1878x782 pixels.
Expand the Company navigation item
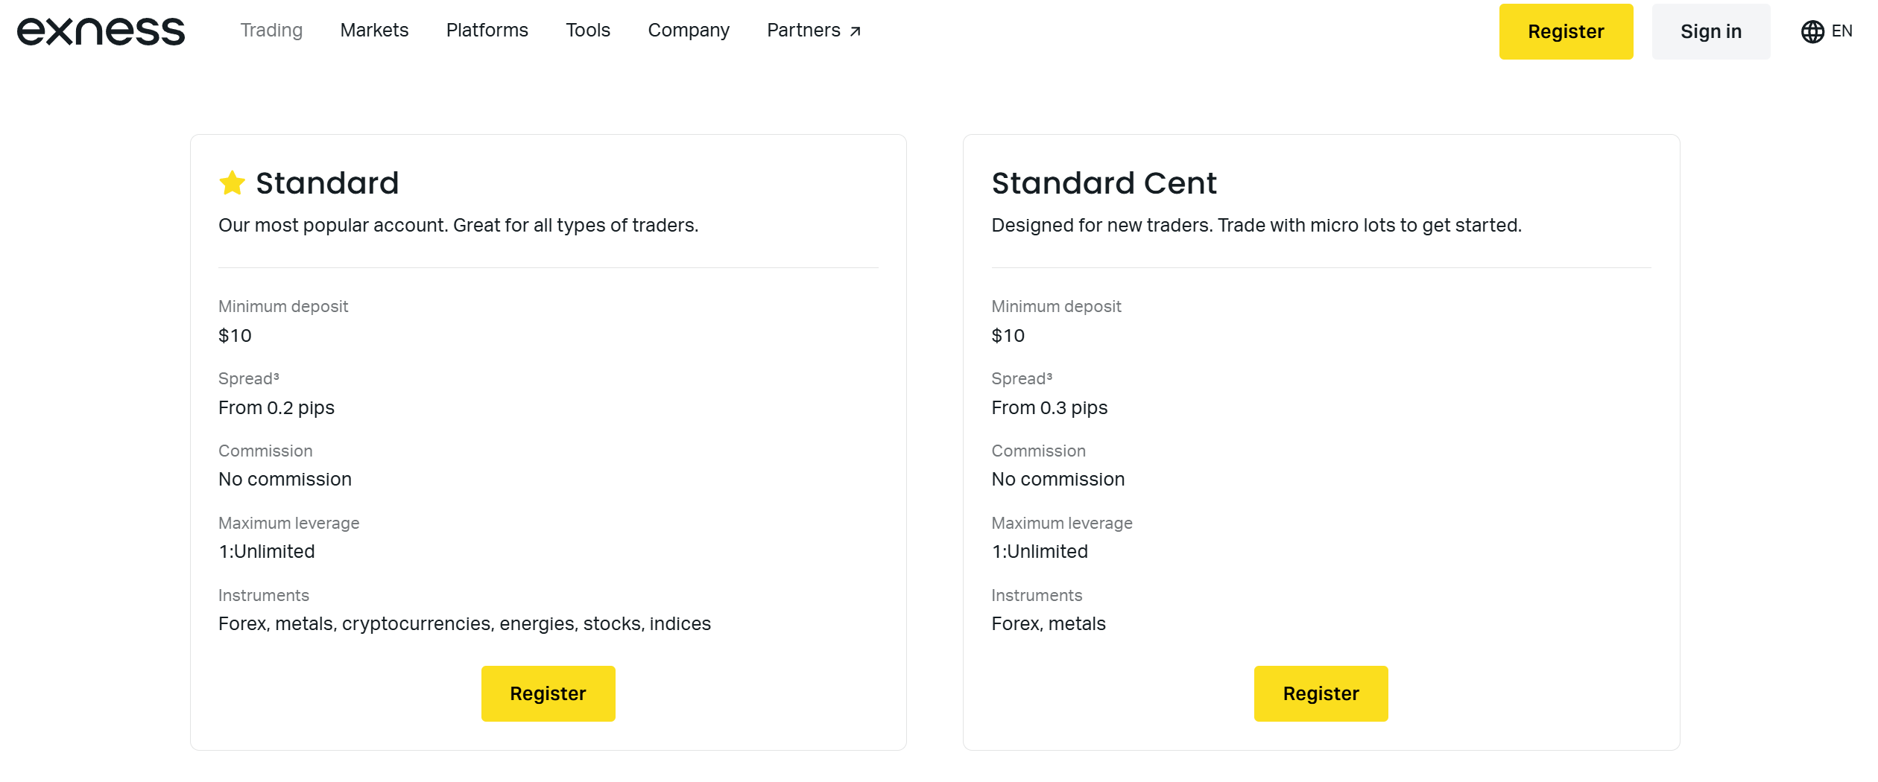[x=688, y=31]
